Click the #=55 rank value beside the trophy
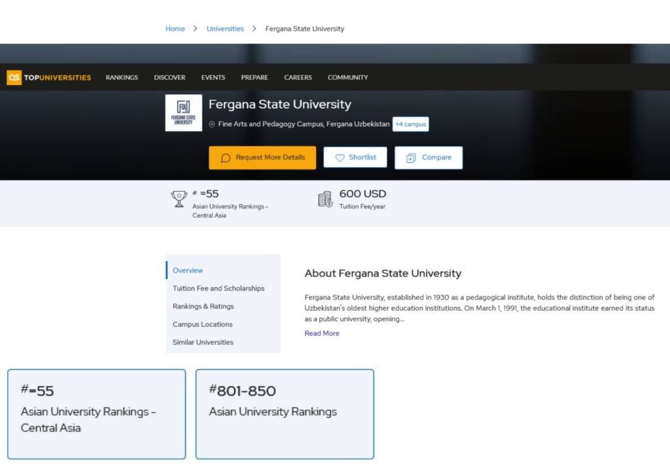This screenshot has width=670, height=473. tap(205, 194)
